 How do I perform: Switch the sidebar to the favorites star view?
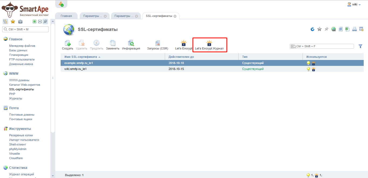pyautogui.click(x=13, y=22)
